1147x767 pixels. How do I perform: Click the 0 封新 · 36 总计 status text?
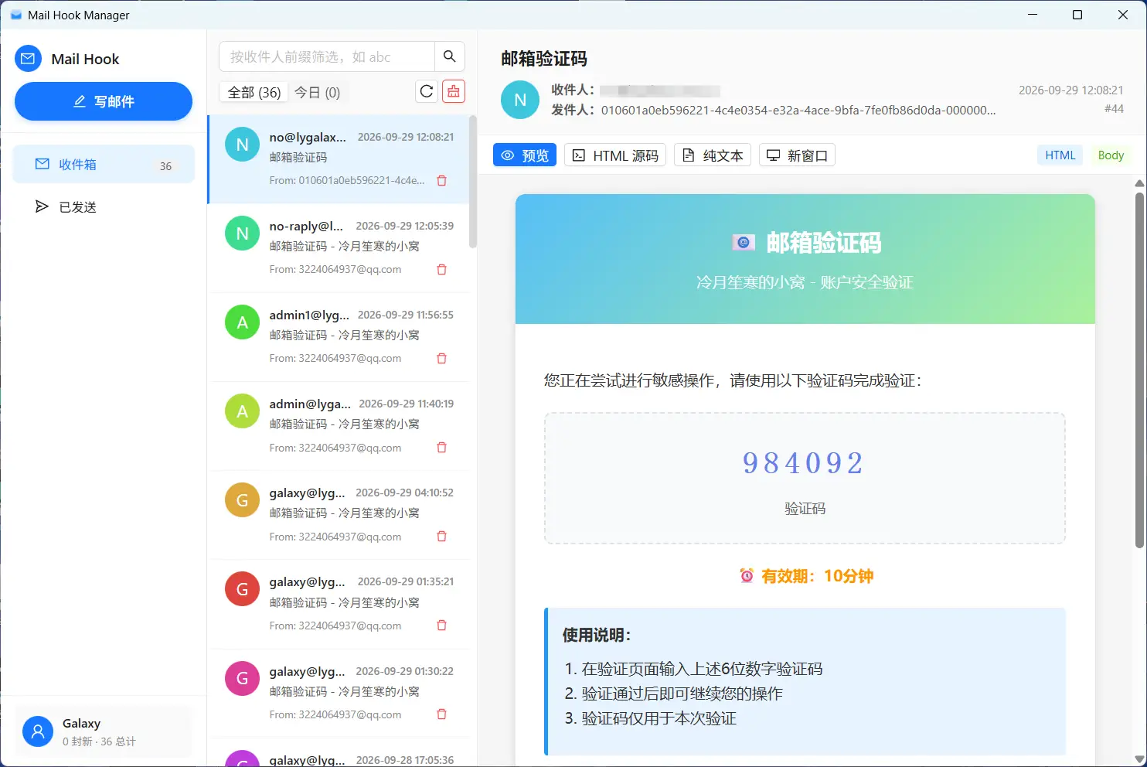coord(99,741)
